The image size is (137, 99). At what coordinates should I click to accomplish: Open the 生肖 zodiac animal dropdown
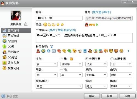click(72, 75)
